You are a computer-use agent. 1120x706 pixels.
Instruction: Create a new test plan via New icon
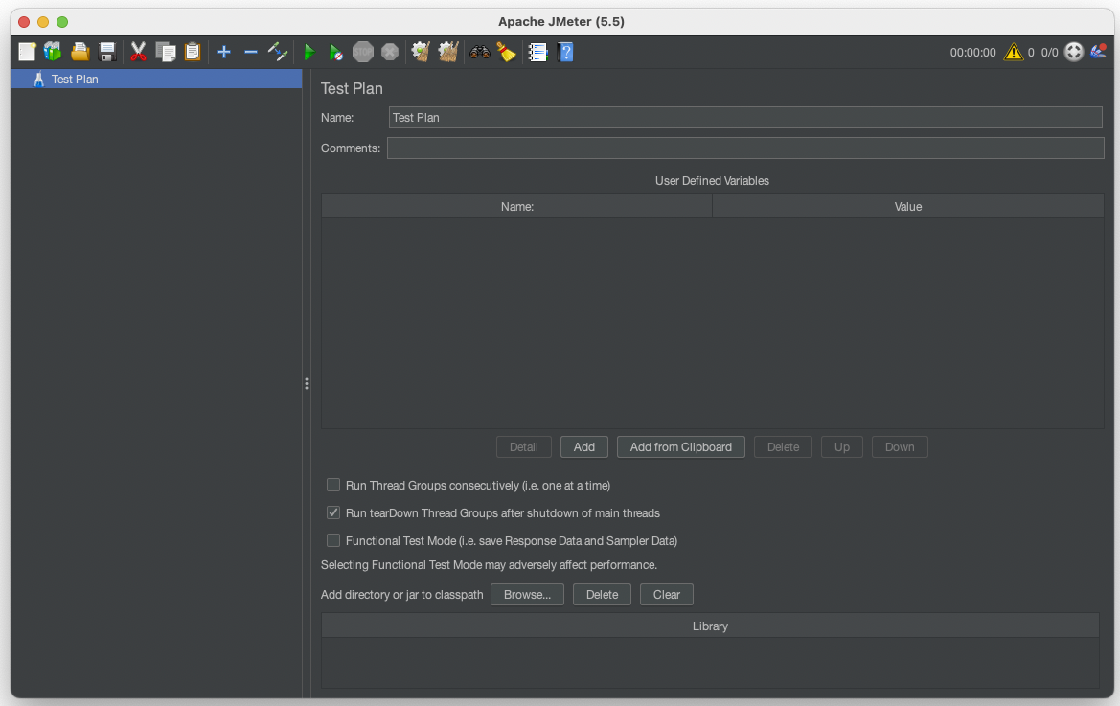click(27, 52)
